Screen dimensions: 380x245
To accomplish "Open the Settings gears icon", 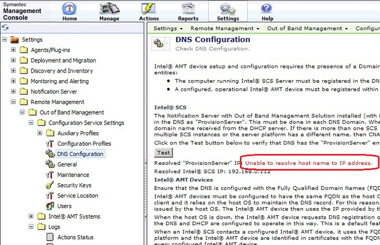I will click(x=227, y=8).
